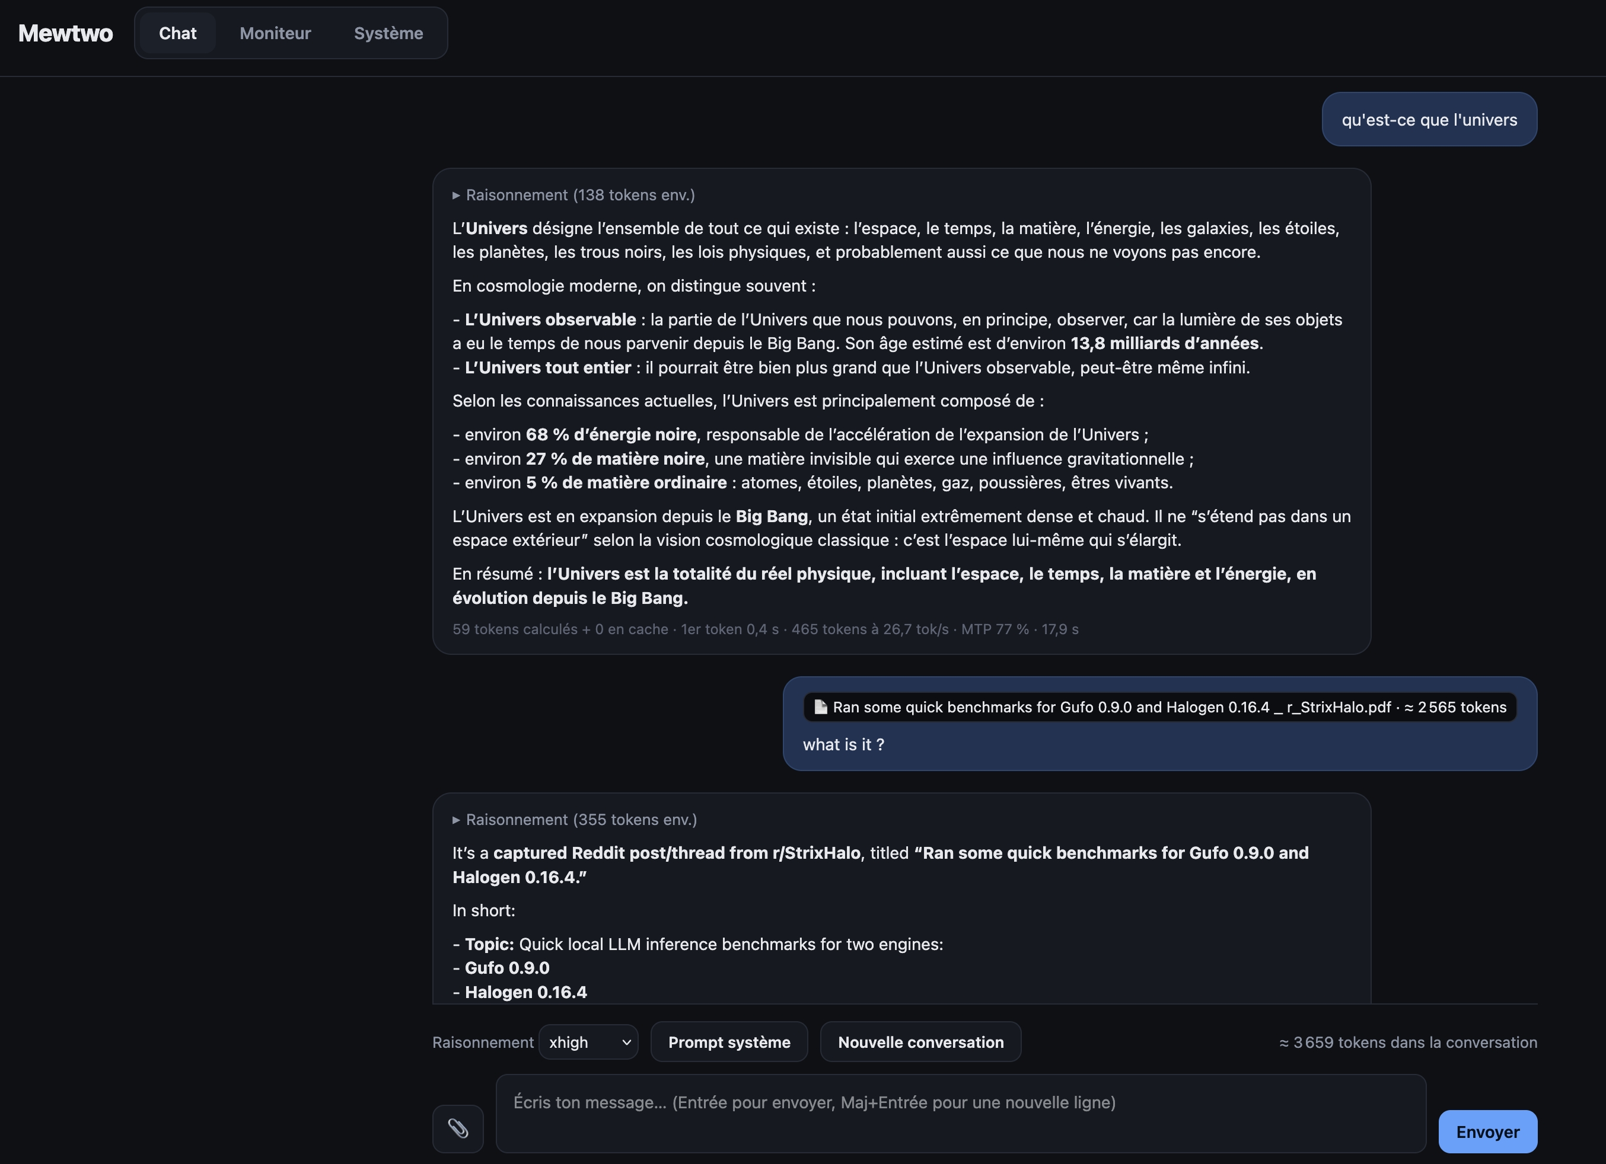Screen dimensions: 1606x1164
Task: Click the bold text "13,8 milliards d'années"
Action: click(1164, 343)
